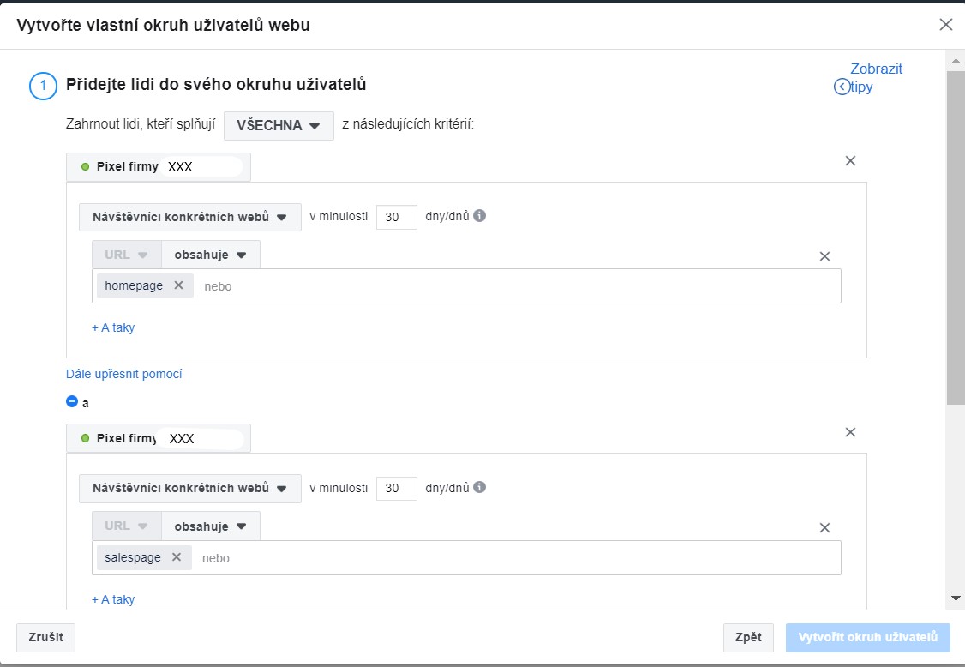The height and width of the screenshot is (667, 965).
Task: Delete the second Pixel firmy criteria block
Action: pos(850,432)
